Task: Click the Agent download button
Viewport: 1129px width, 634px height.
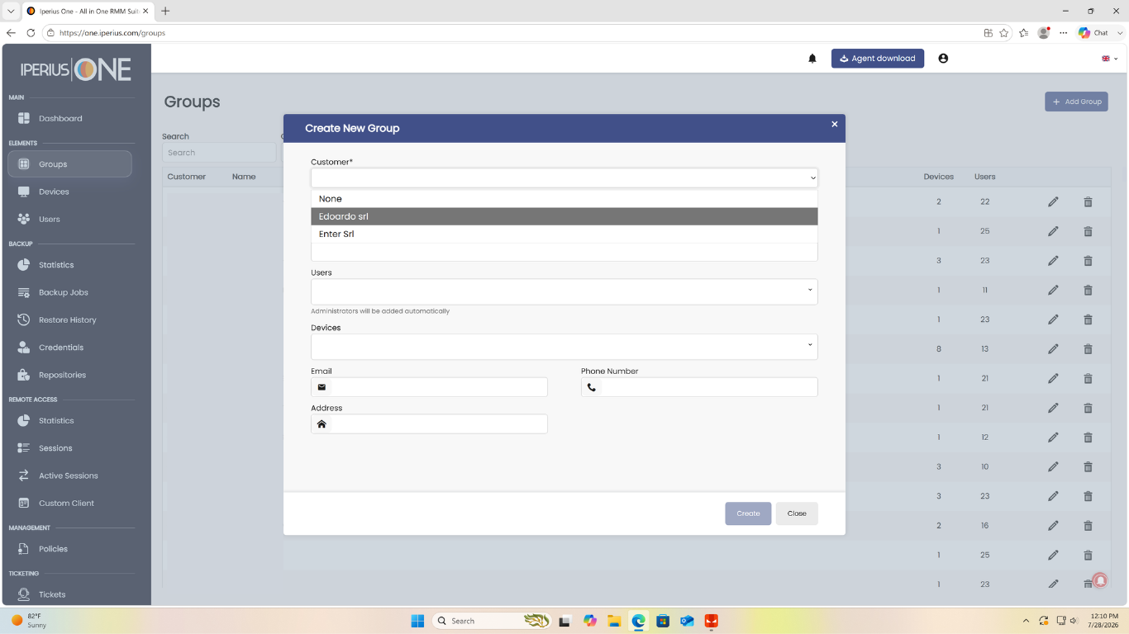Action: (878, 59)
